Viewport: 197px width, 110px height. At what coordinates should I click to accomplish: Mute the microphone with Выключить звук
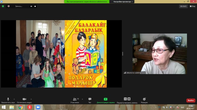pyautogui.click(x=8, y=101)
